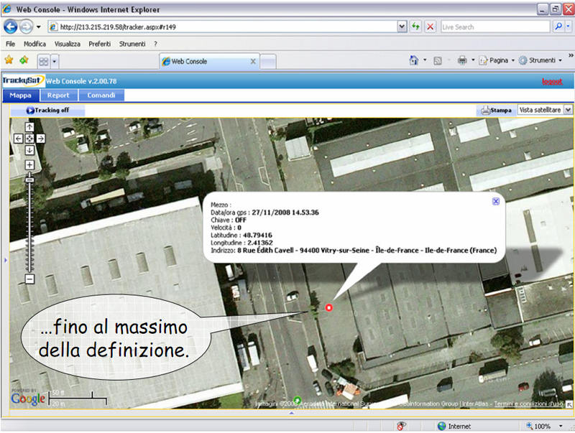Click the 100% zoom level control
This screenshot has height=433, width=575.
pos(538,427)
